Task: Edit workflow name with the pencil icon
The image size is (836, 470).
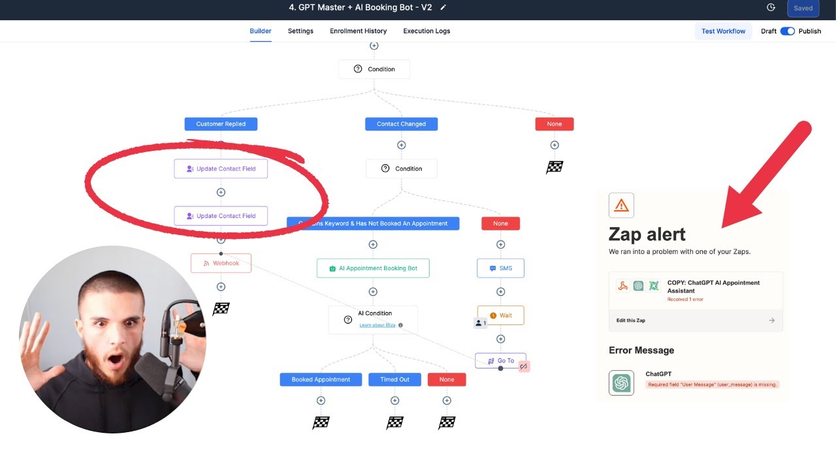Action: pyautogui.click(x=443, y=8)
